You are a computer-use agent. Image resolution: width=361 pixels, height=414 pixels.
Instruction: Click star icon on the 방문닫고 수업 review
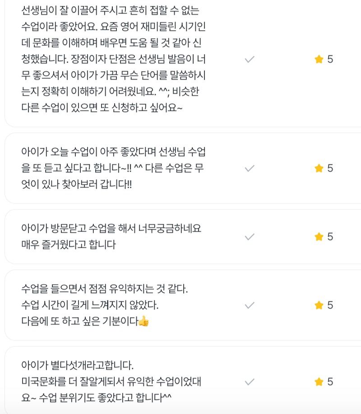(319, 237)
